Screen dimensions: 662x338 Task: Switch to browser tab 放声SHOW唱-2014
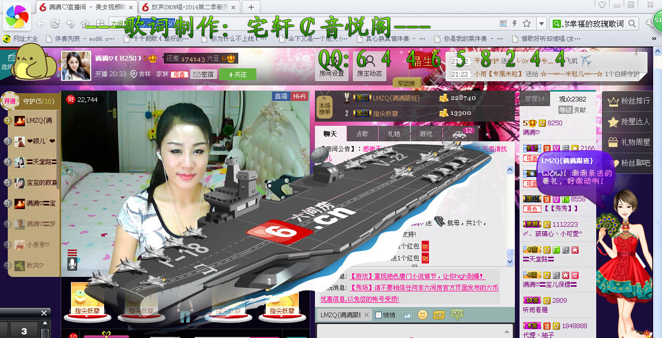[190, 7]
